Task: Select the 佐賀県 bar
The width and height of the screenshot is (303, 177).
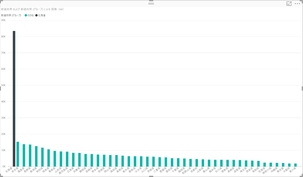Action: pos(265,165)
